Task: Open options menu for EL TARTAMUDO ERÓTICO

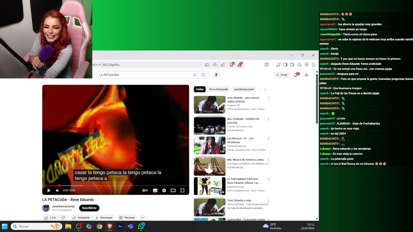Action: pyautogui.click(x=268, y=179)
